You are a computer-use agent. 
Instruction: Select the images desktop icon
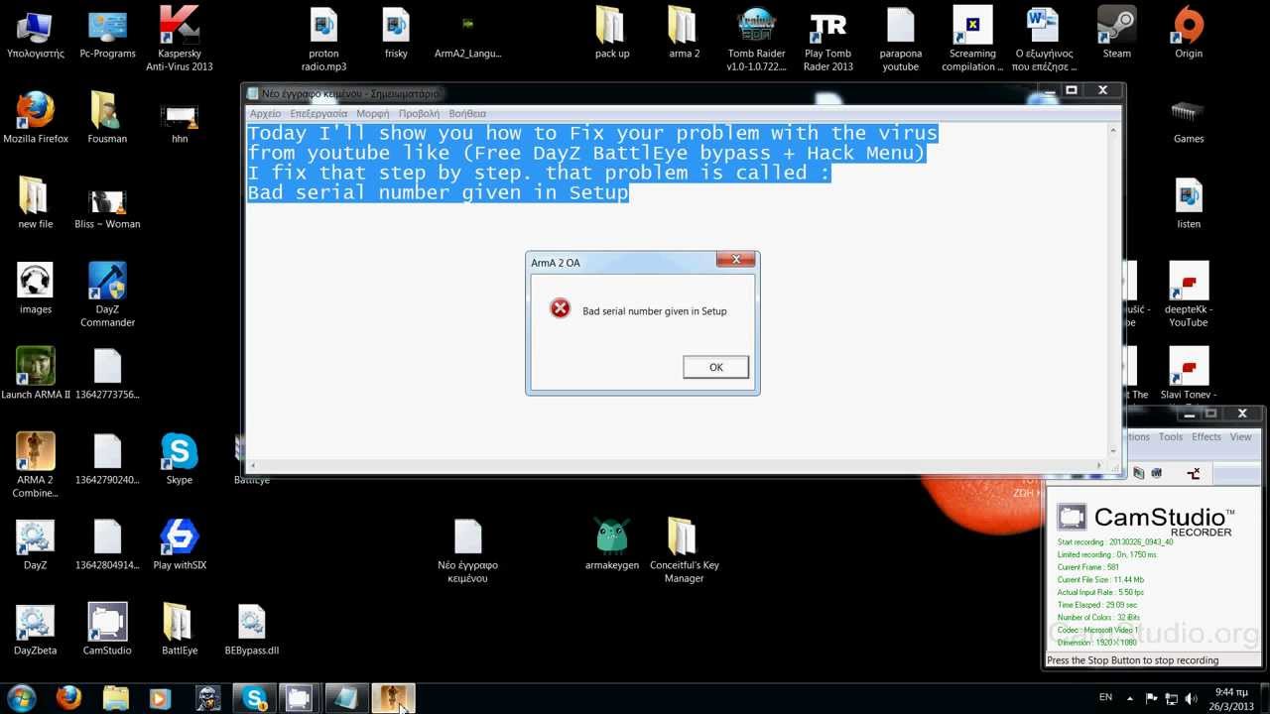(35, 290)
